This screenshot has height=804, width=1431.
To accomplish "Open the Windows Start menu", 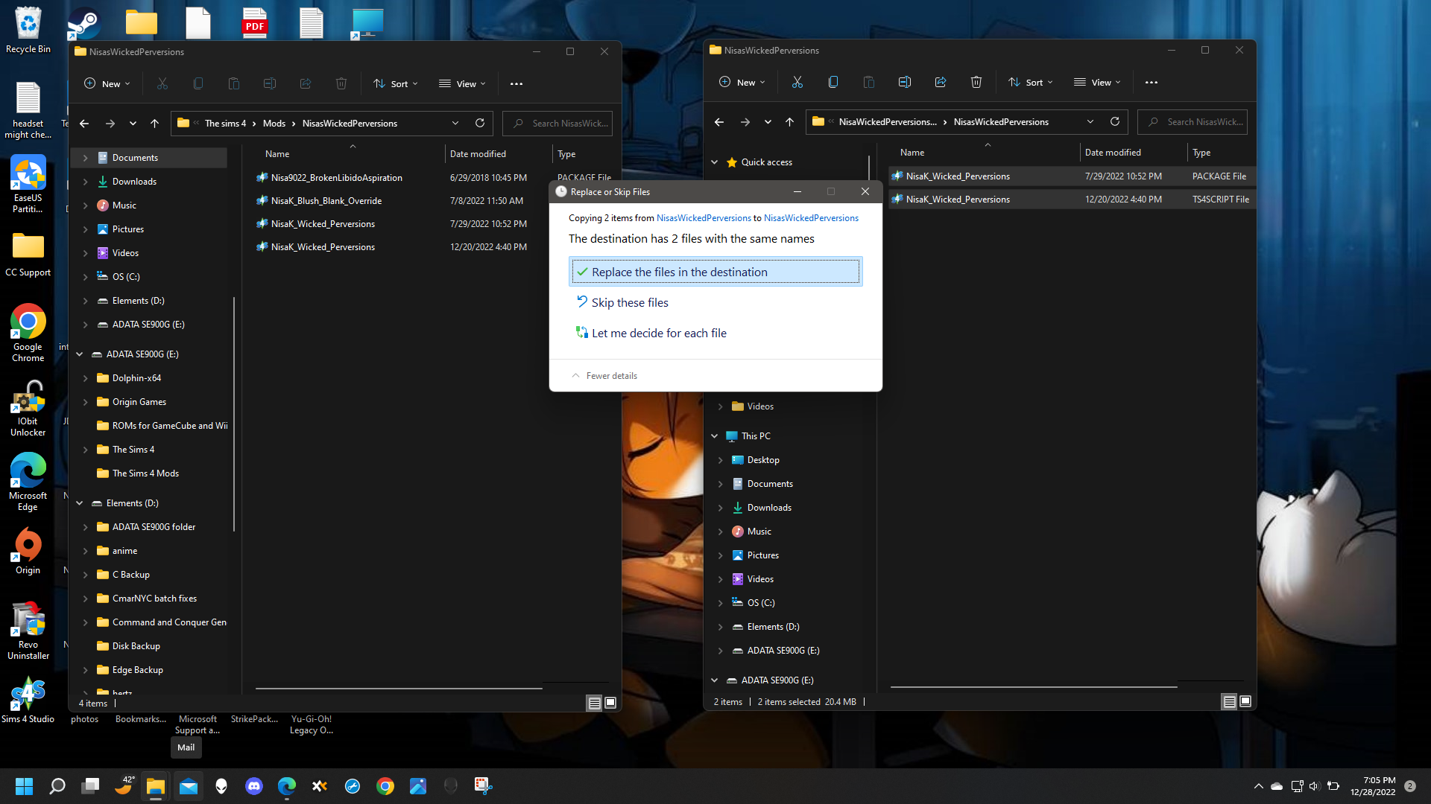I will click(24, 786).
